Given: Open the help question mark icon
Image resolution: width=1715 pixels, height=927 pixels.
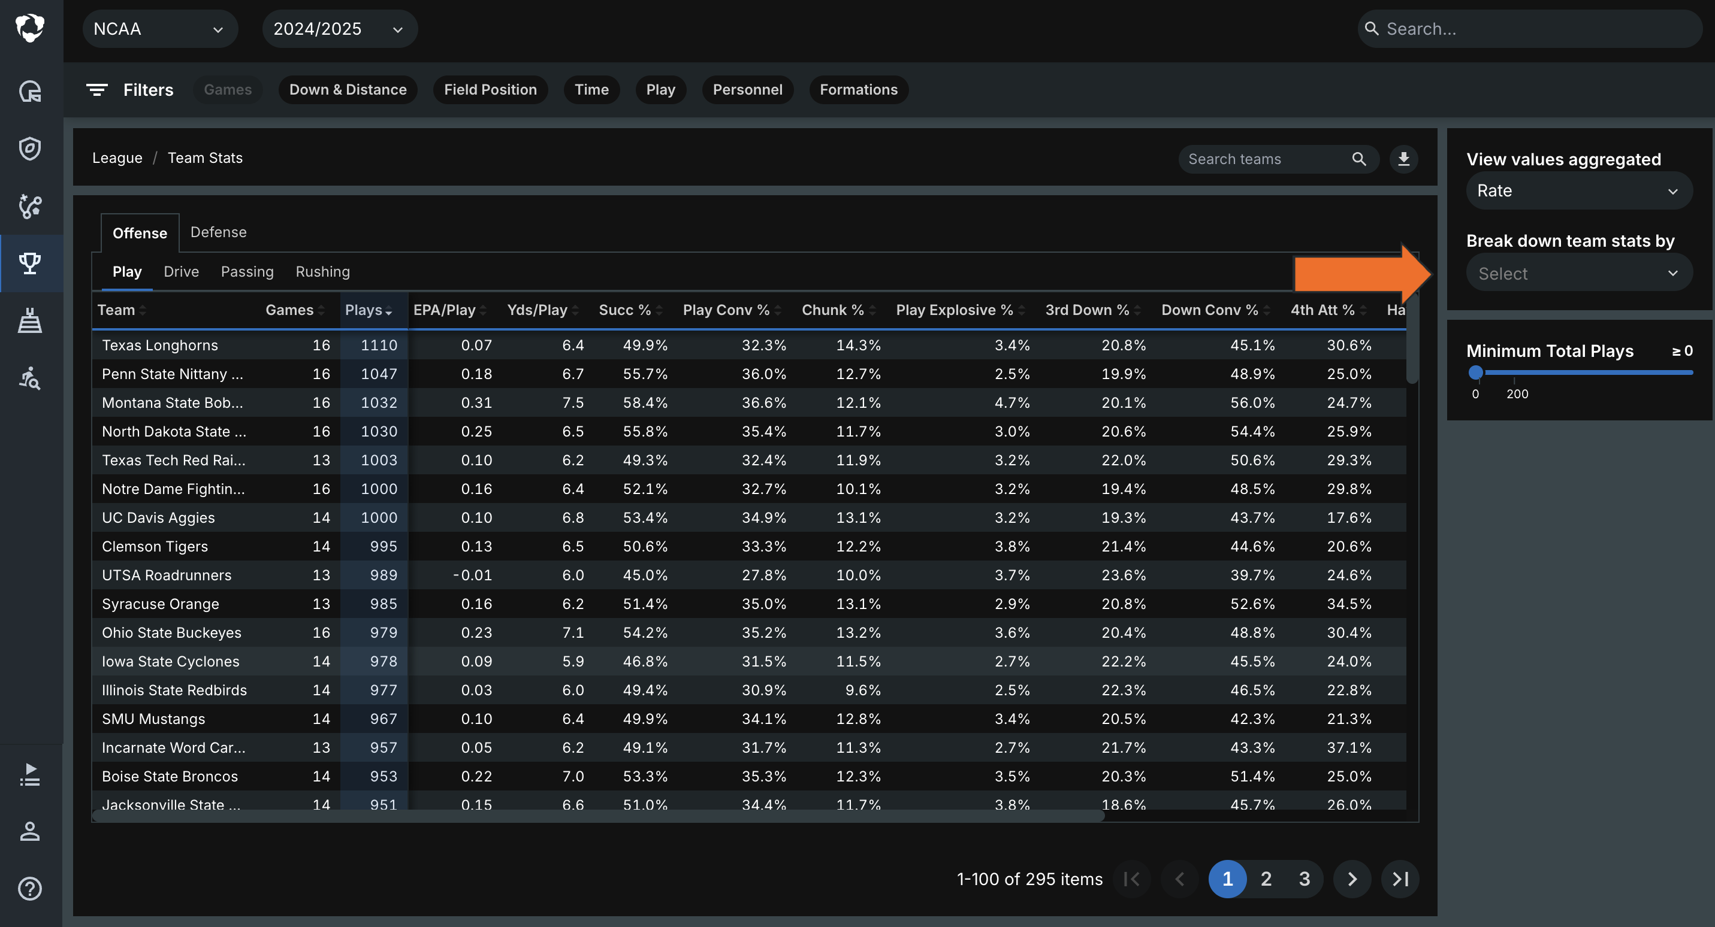Looking at the screenshot, I should tap(30, 889).
